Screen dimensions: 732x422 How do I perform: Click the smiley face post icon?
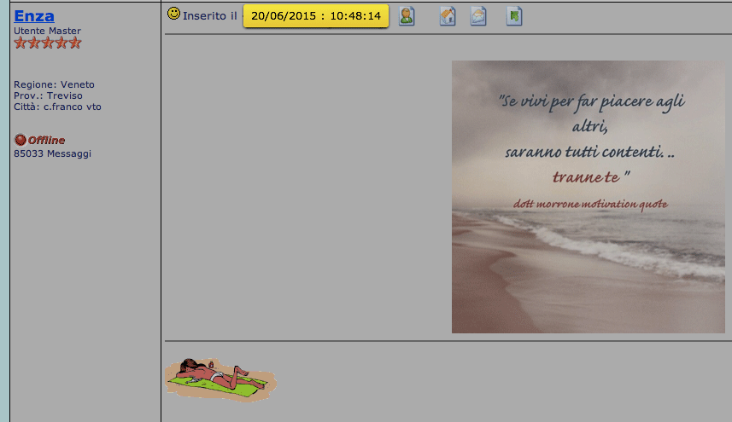click(173, 14)
